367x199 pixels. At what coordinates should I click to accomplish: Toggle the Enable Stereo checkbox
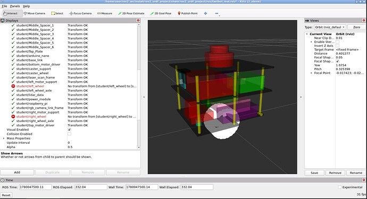338,42
